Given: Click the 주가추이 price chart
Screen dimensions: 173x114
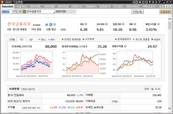Looking at the screenshot, I should 36,62.
